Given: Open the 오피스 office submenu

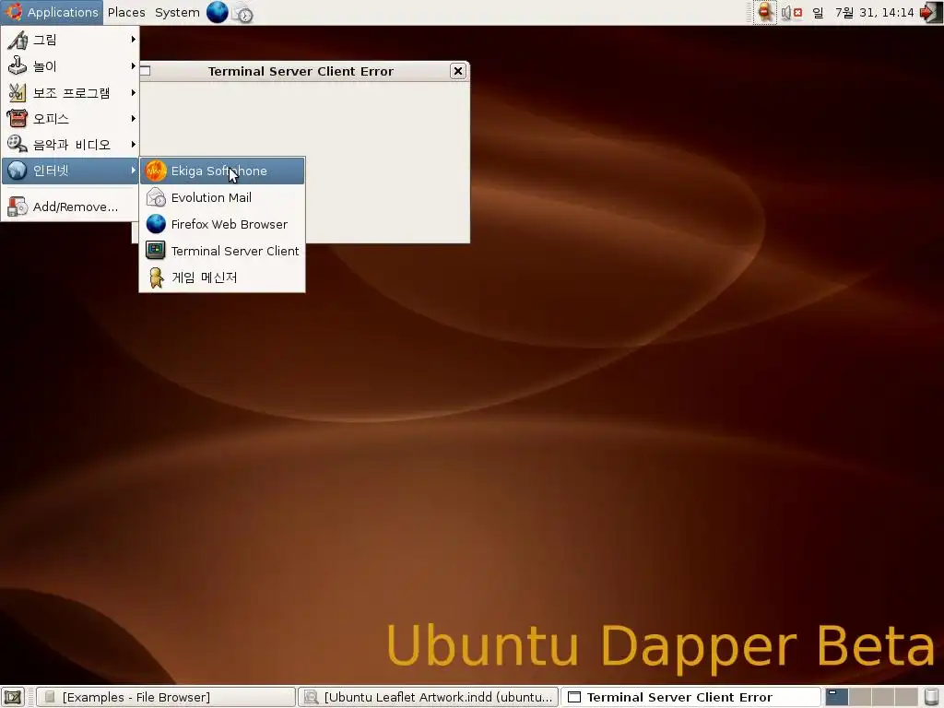Looking at the screenshot, I should [x=71, y=119].
